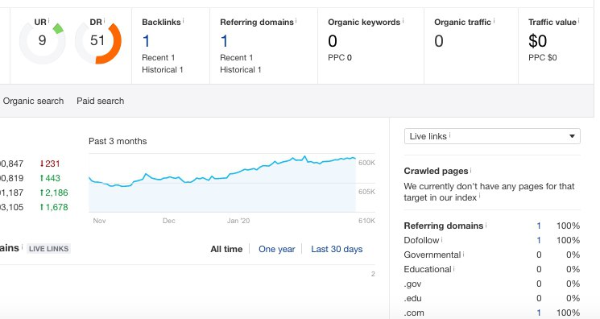Click the Organic traffic info icon

coord(494,20)
